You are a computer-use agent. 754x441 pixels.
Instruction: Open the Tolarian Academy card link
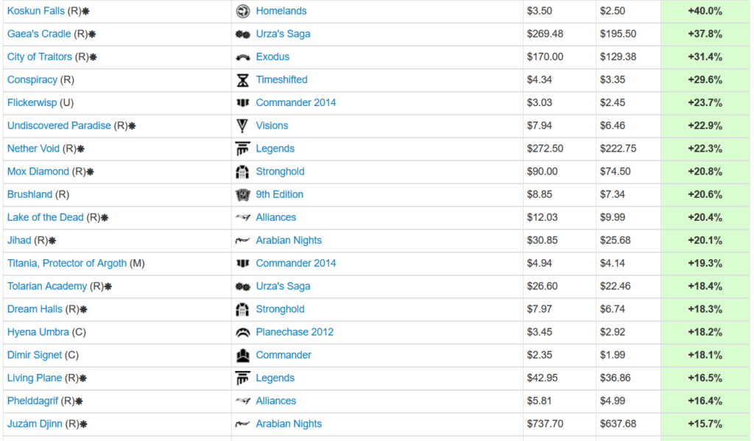pos(47,286)
